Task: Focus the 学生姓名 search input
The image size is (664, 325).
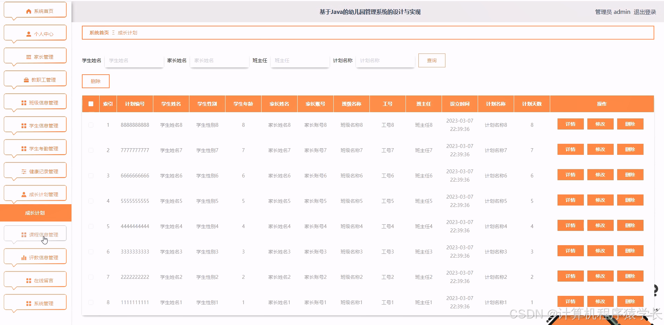Action: pyautogui.click(x=134, y=60)
